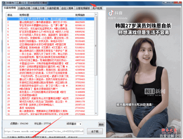Select row 24 我也是头一次见到古墓

tap(50, 92)
